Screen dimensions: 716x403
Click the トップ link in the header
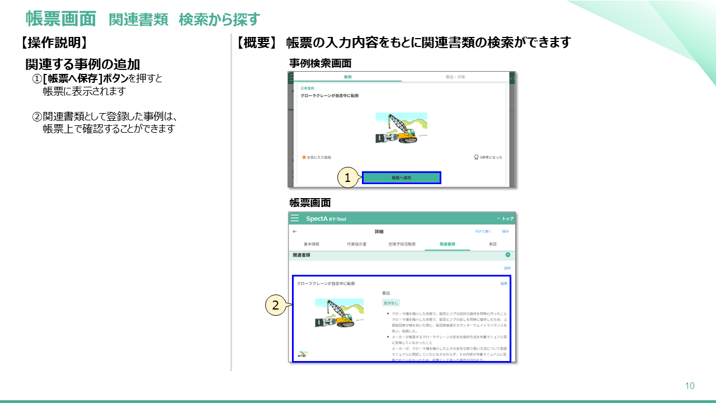click(505, 218)
